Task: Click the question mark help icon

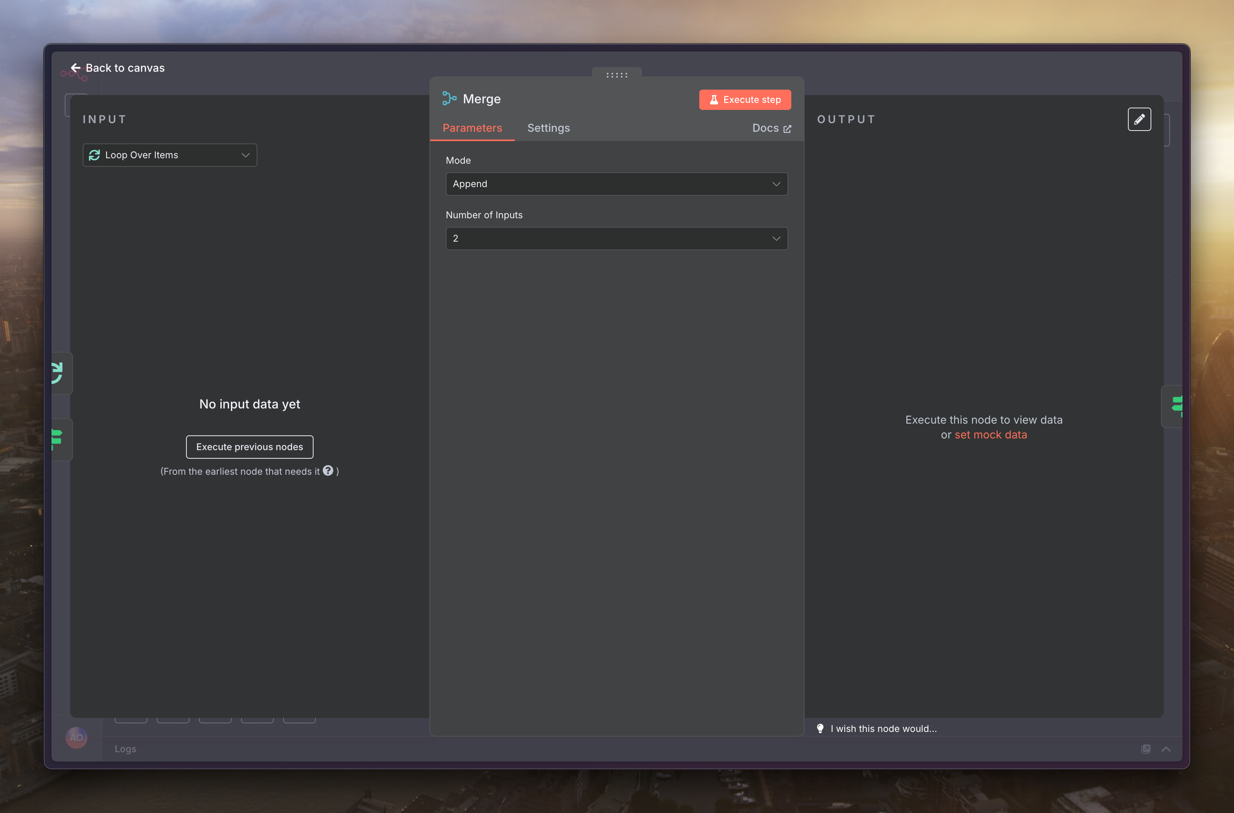Action: pyautogui.click(x=328, y=470)
